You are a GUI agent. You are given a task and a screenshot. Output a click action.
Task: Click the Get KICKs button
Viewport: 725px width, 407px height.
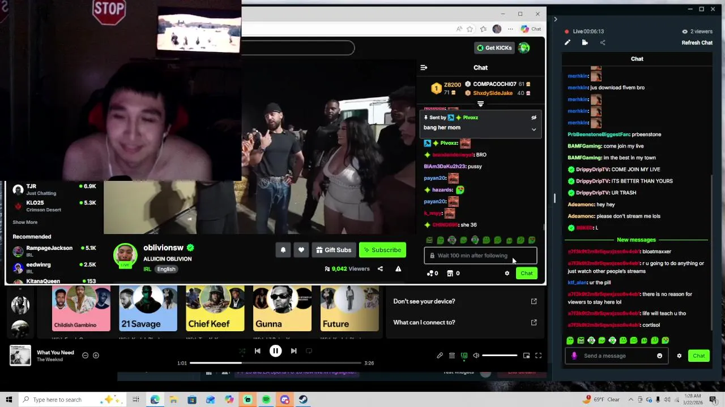(494, 48)
